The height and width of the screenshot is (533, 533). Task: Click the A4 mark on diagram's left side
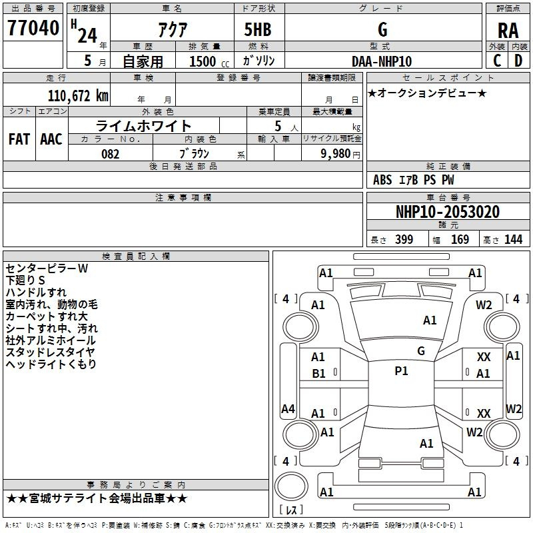click(288, 408)
